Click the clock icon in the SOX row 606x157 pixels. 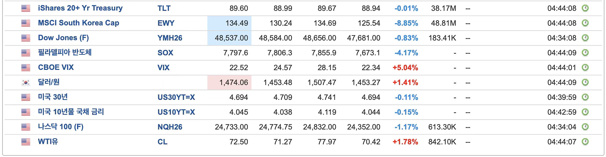585,53
